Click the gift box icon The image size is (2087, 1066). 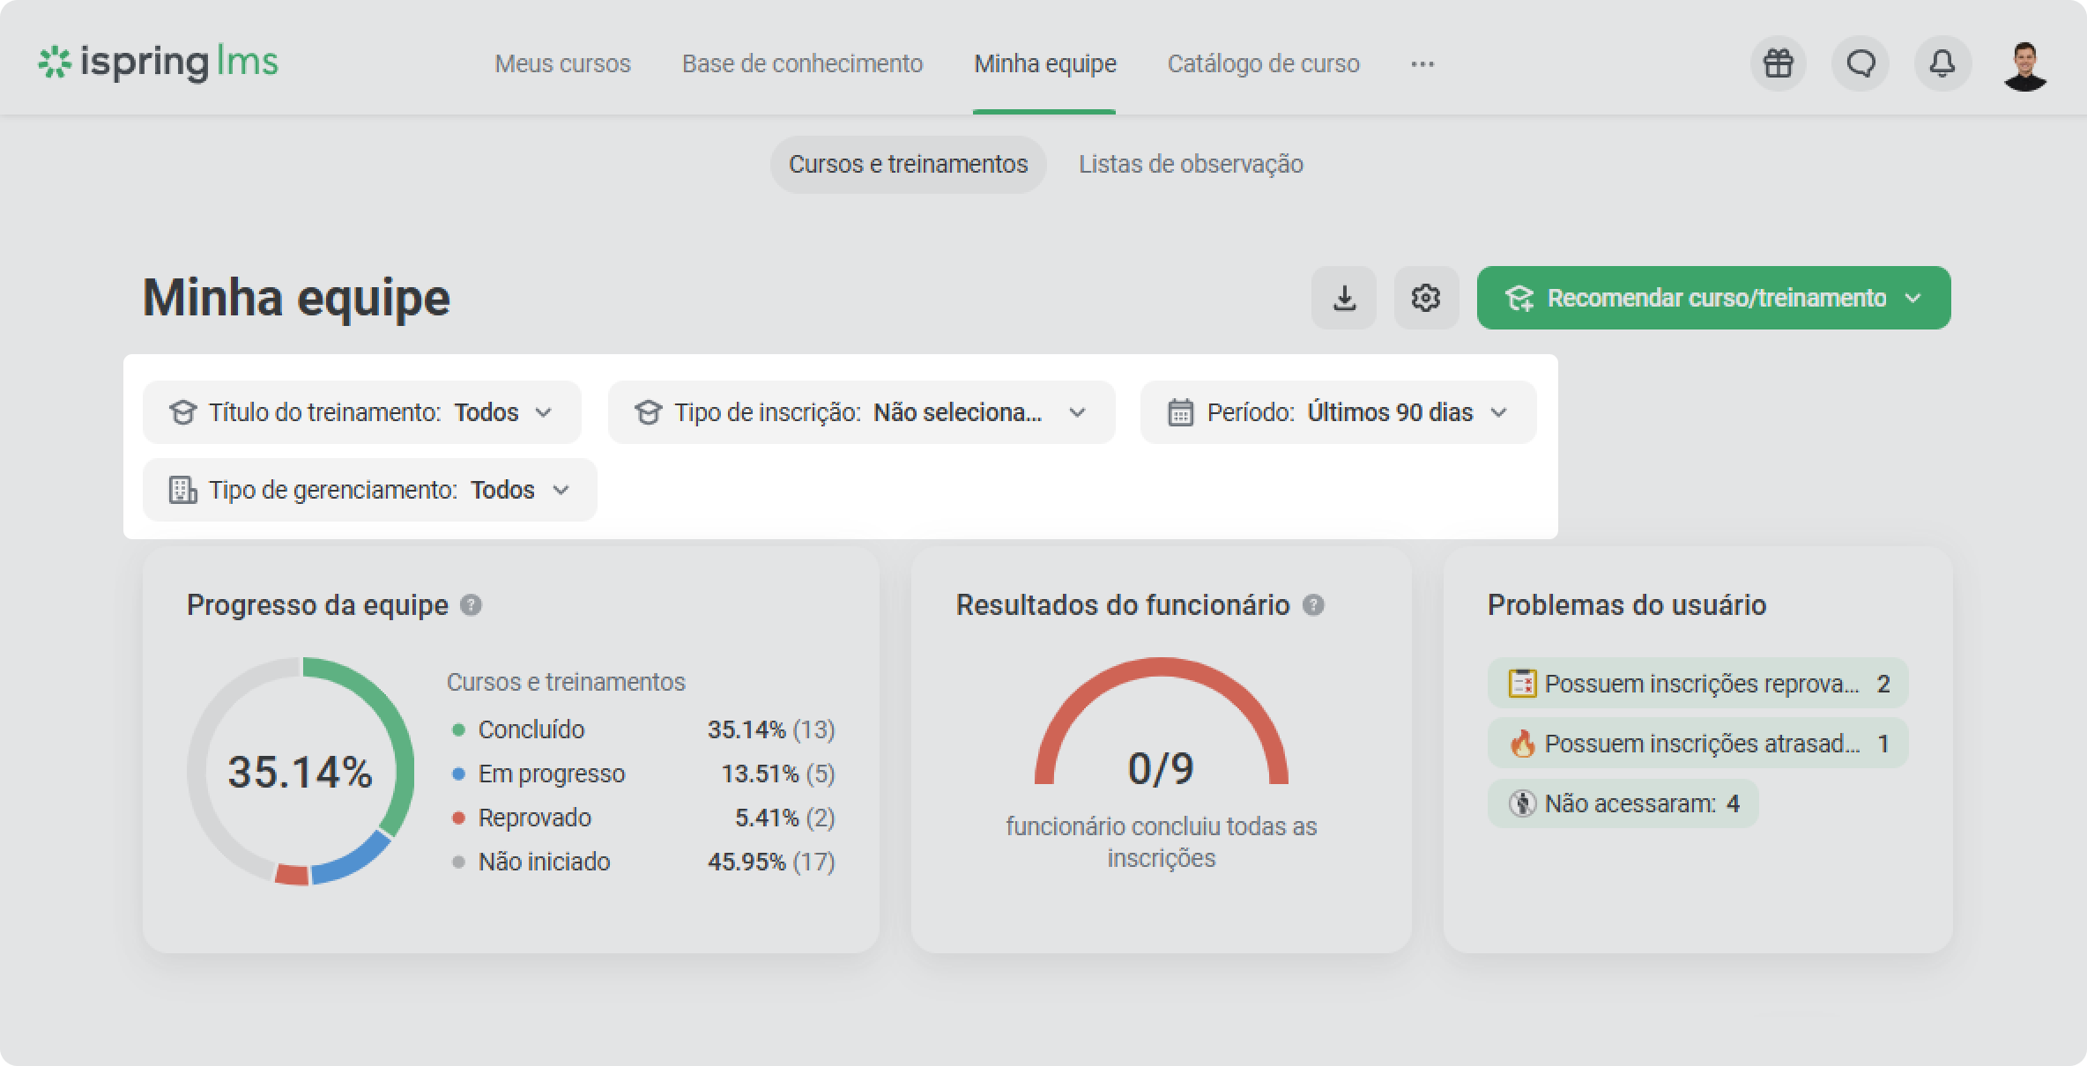pos(1778,63)
